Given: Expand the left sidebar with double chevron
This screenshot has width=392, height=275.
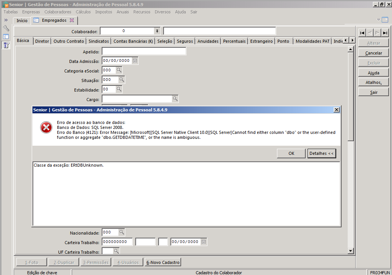Looking at the screenshot, I should (6, 20).
